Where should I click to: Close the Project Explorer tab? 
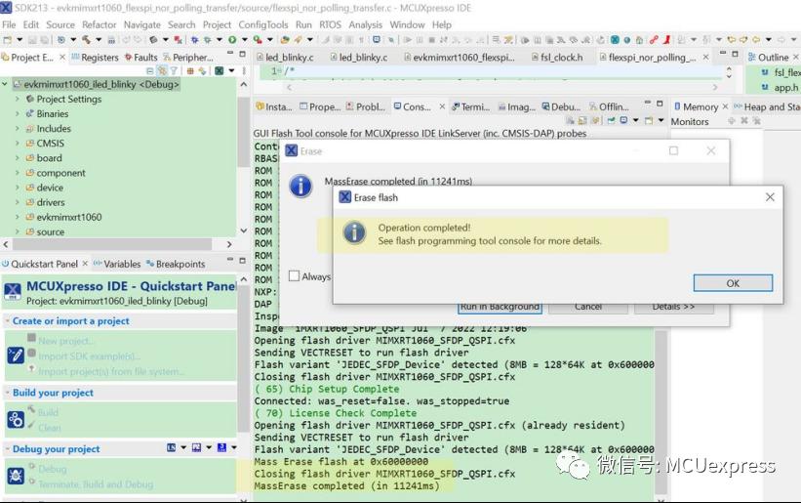pos(62,57)
